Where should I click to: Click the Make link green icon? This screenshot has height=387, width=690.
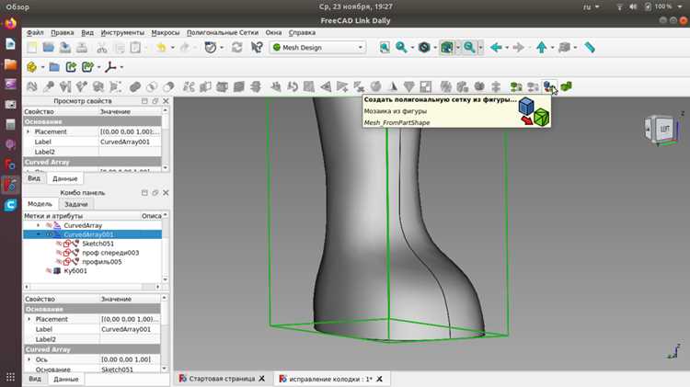point(71,67)
